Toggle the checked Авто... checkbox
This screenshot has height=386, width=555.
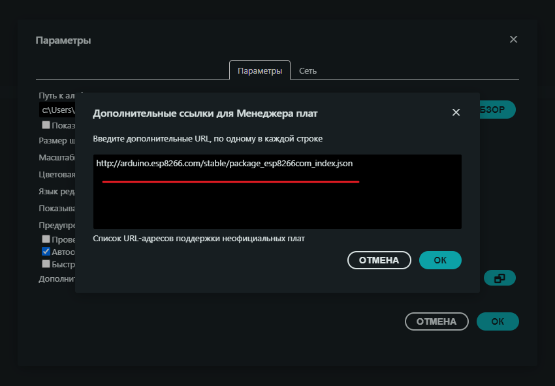click(x=46, y=251)
